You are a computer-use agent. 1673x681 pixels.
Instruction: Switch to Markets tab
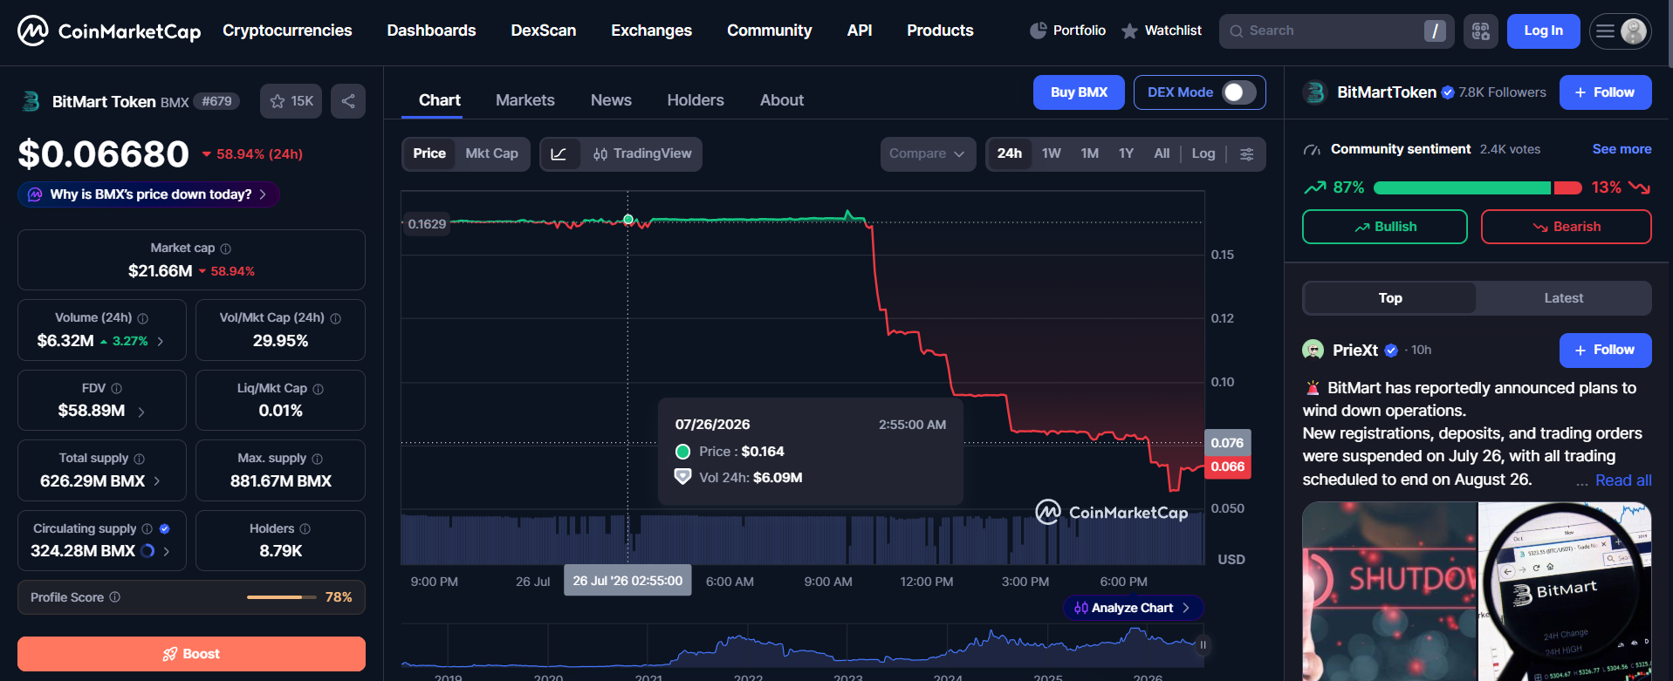pyautogui.click(x=525, y=100)
